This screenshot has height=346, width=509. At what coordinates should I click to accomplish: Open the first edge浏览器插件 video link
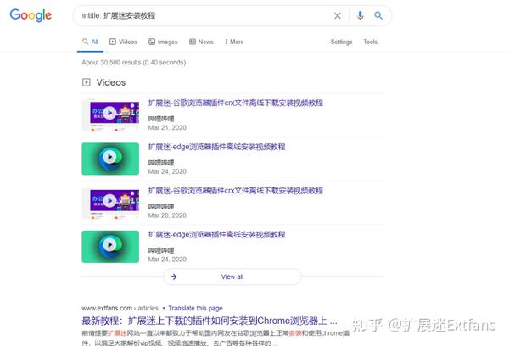tap(216, 147)
